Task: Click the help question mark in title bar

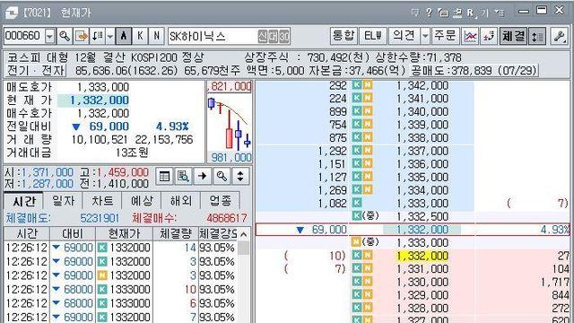Action: pos(429,13)
